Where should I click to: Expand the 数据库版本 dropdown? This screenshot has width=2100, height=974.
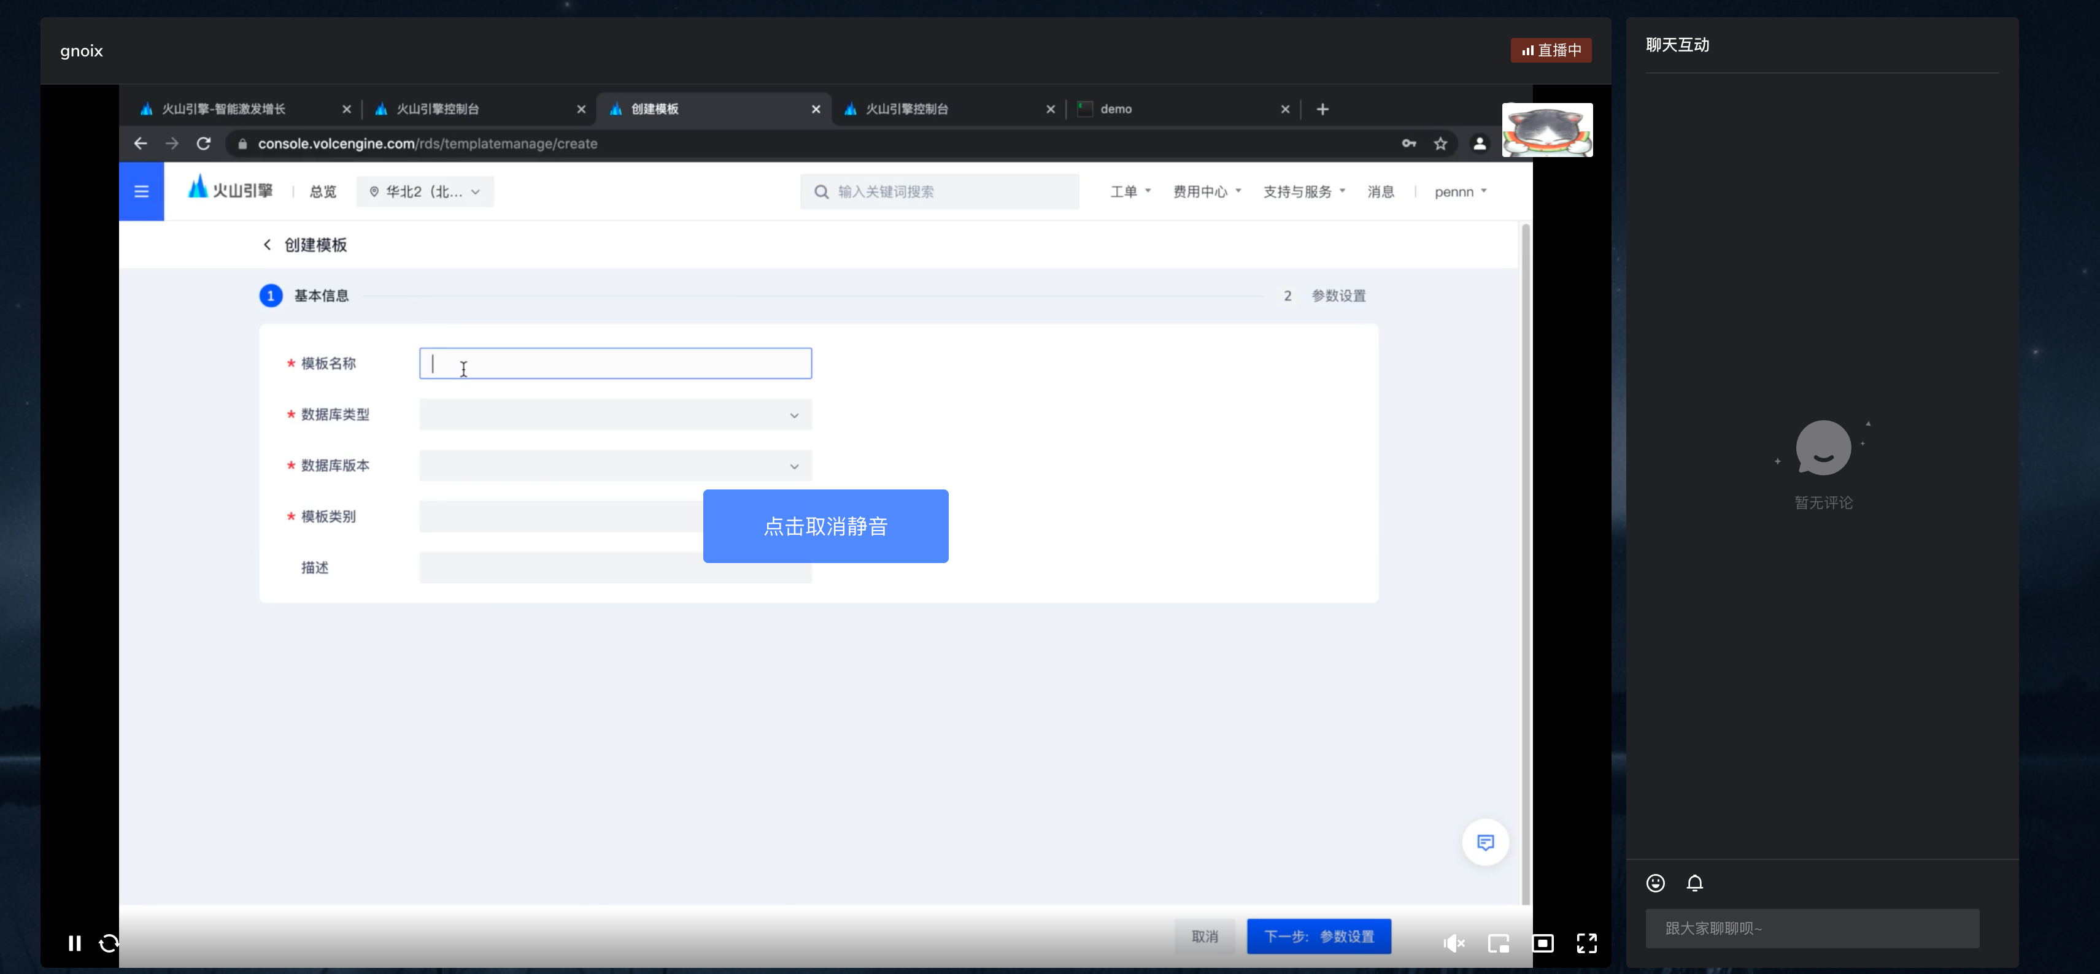coord(615,466)
